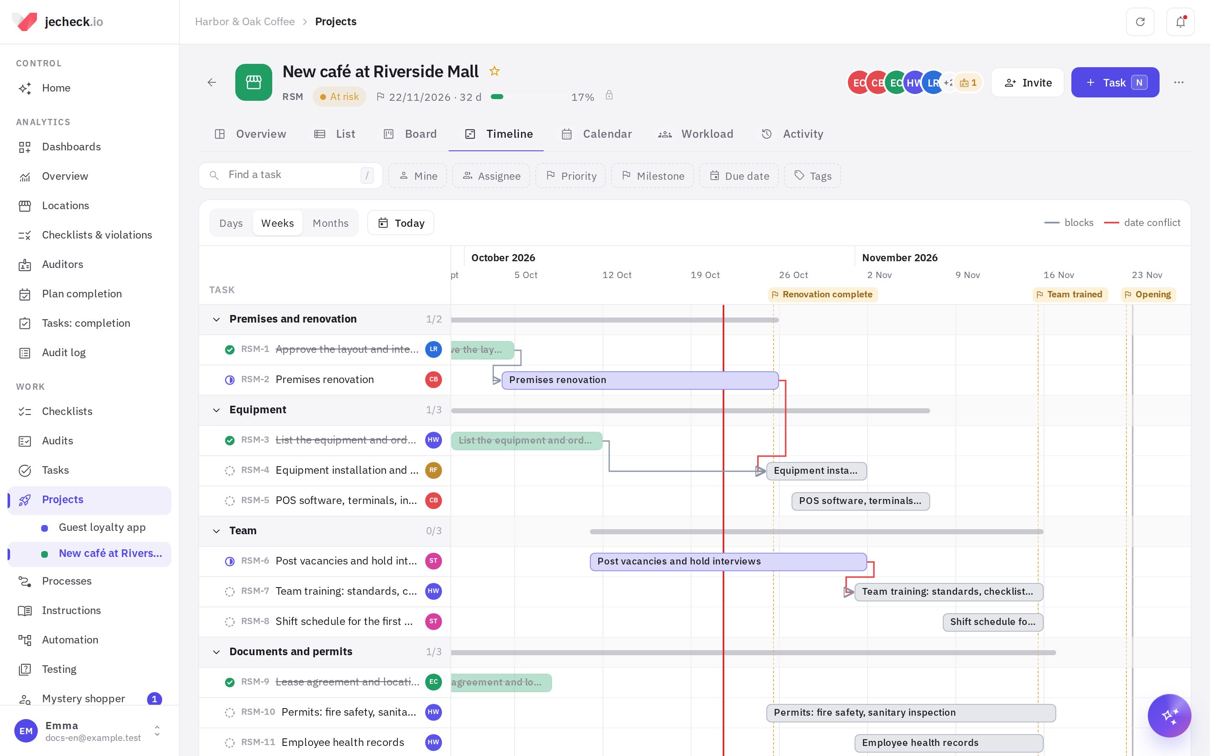The height and width of the screenshot is (756, 1210).
Task: Collapse the Premises and renovation group
Action: 216,320
